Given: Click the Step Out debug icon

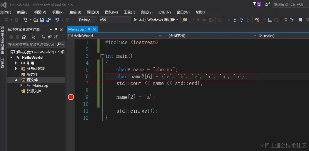Looking at the screenshot, I should 248,20.
